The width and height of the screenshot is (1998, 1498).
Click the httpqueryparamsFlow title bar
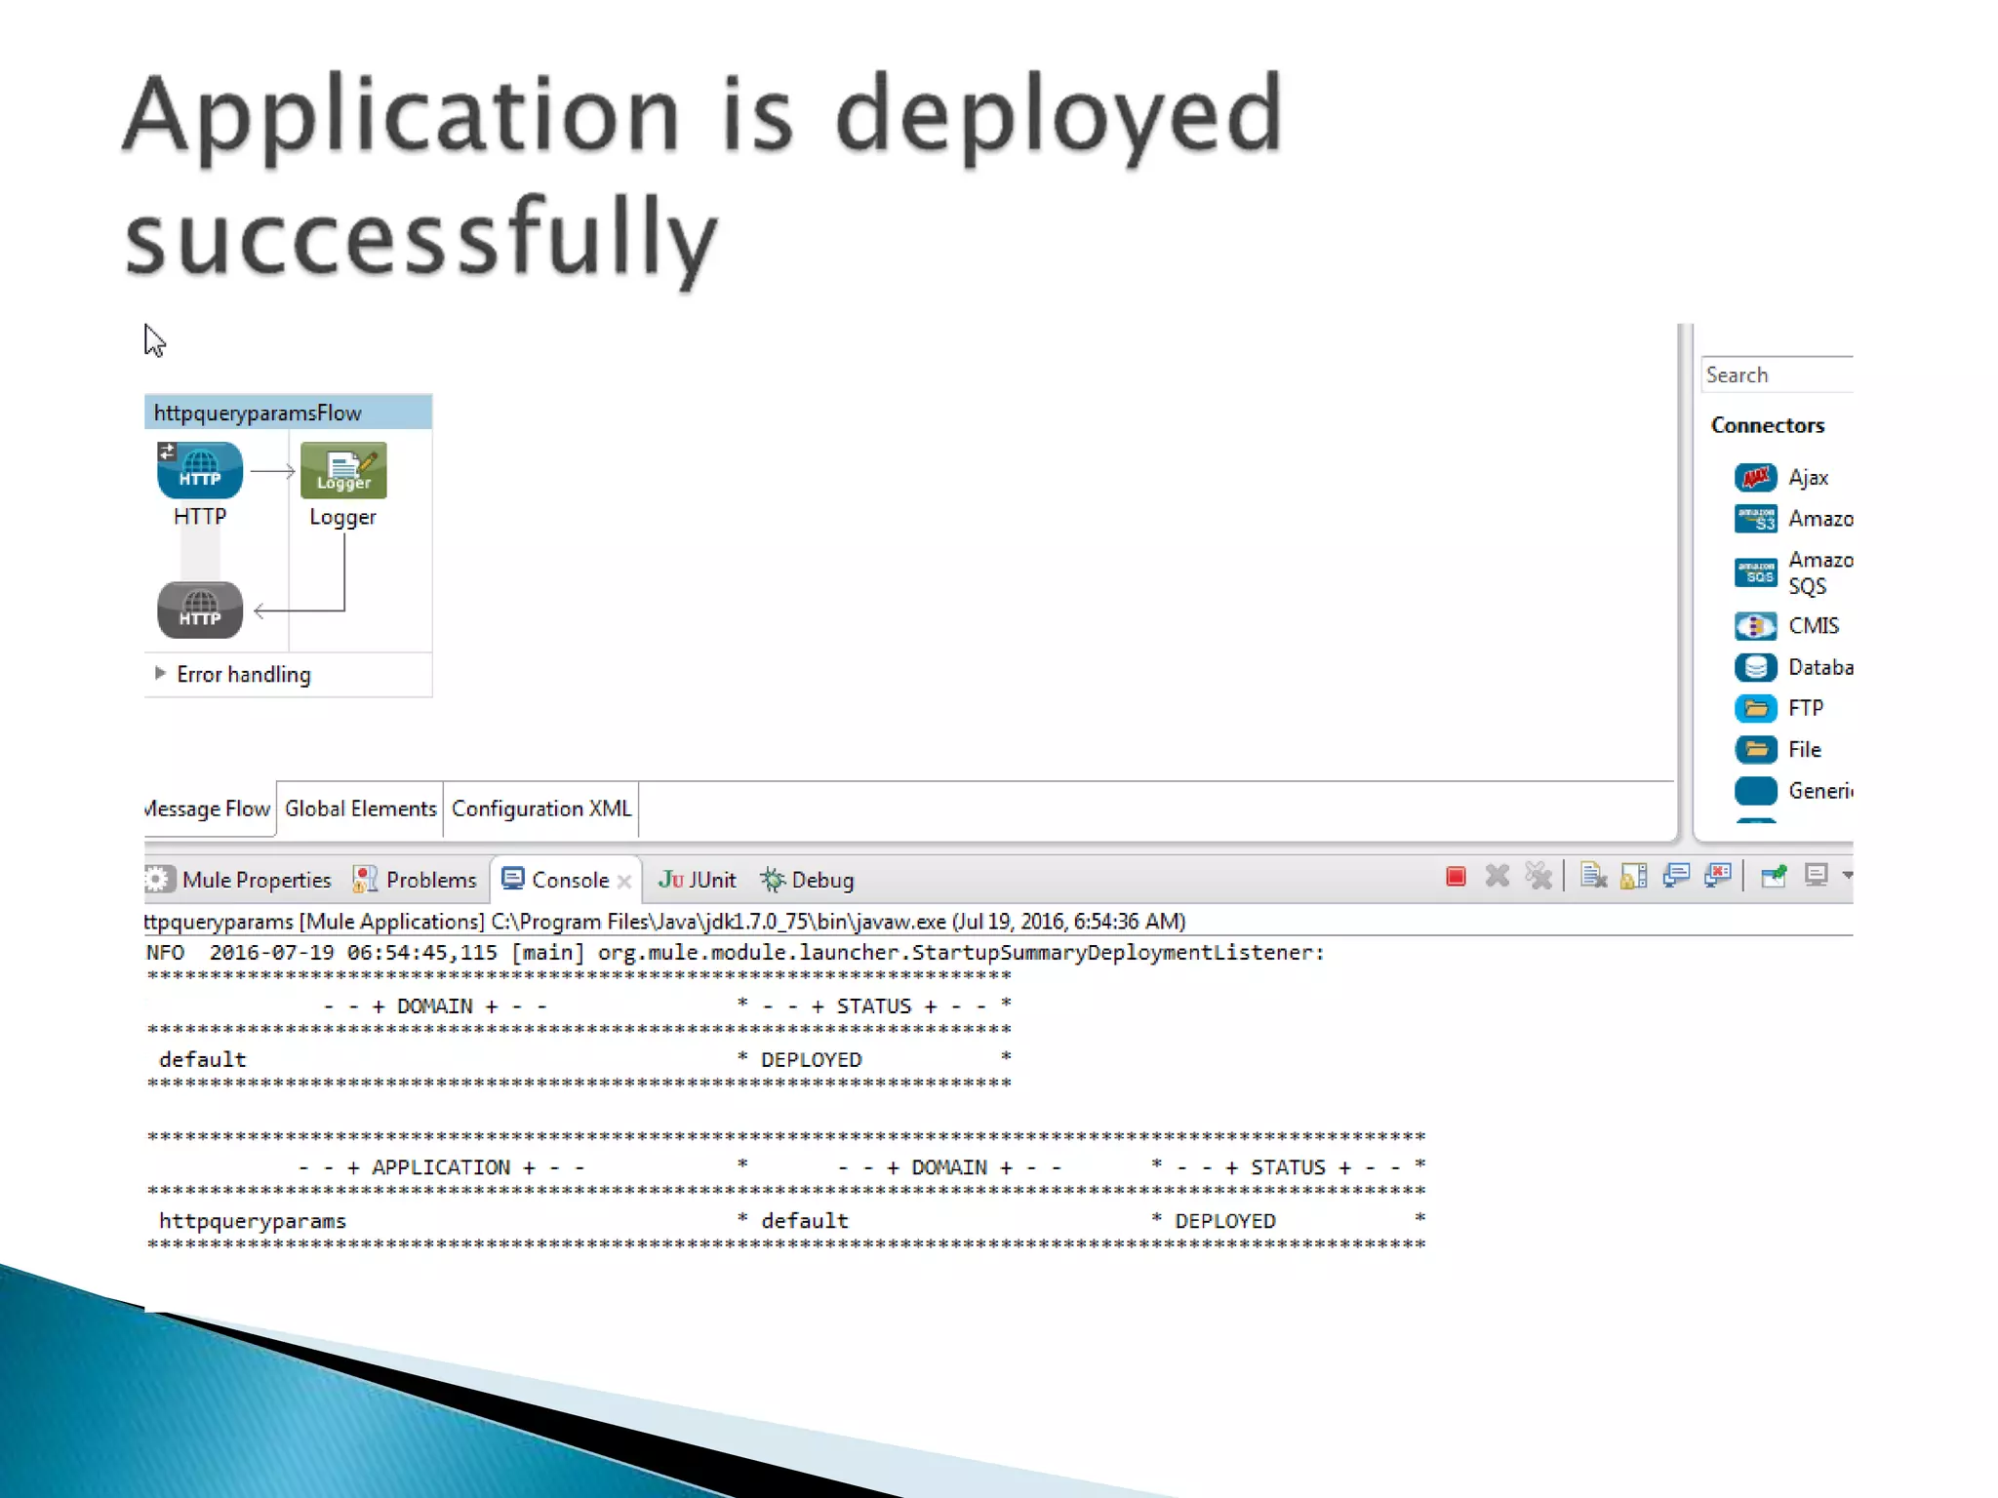pos(288,413)
